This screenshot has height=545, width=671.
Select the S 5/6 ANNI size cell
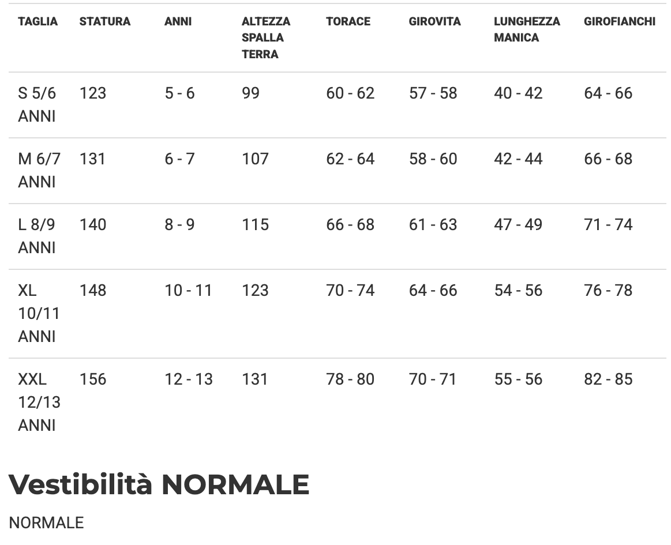pos(38,104)
